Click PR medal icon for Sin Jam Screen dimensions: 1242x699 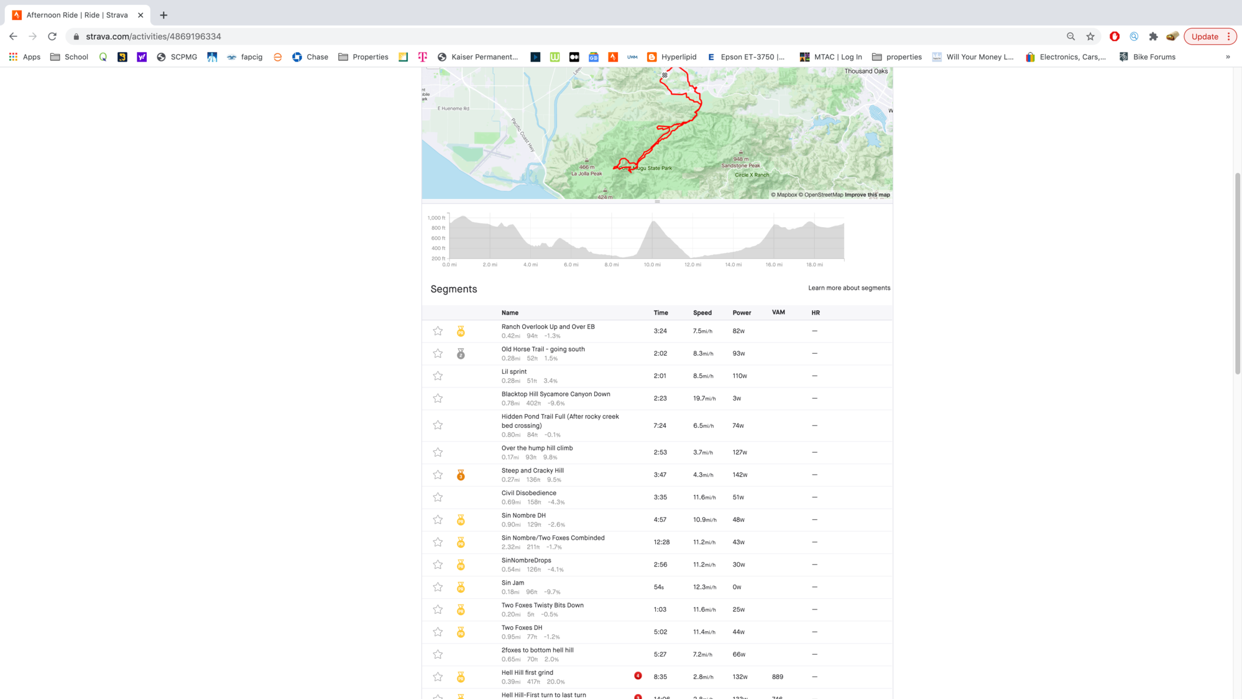pyautogui.click(x=461, y=587)
